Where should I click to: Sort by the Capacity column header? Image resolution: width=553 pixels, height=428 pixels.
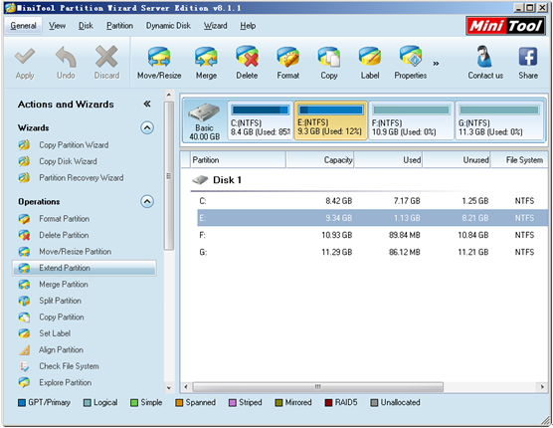[x=320, y=160]
